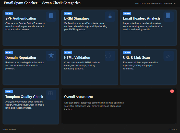Click the red 7 badge in Overall Assessment
Image resolution: width=180 pixels, height=133 pixels.
coord(172,91)
